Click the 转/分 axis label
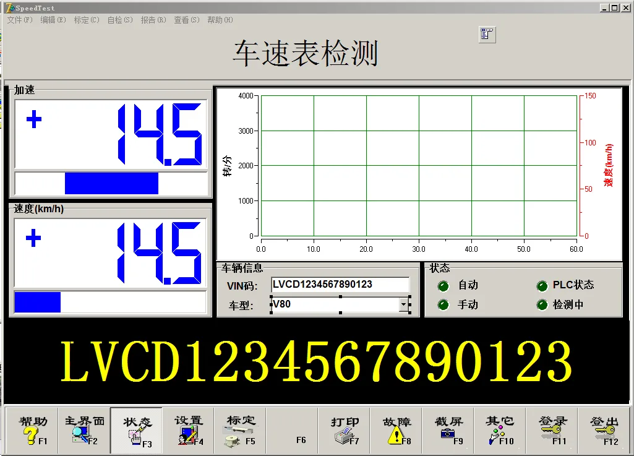The image size is (634, 456). [x=227, y=166]
